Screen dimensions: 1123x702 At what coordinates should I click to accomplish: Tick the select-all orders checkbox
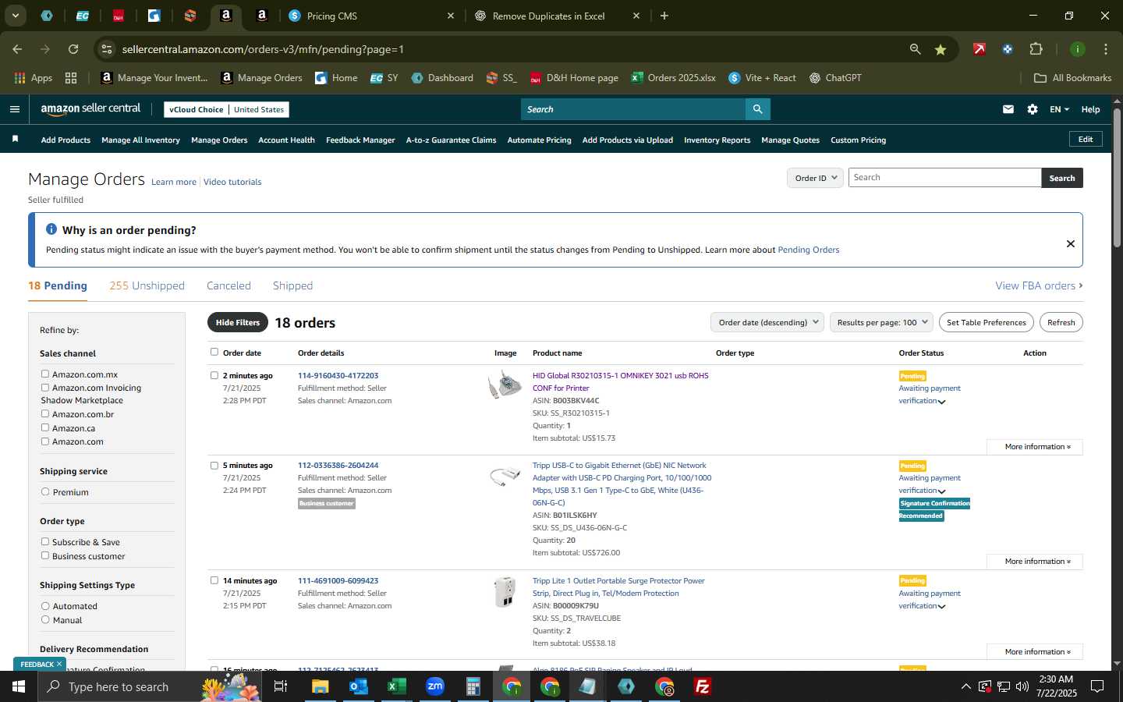(214, 352)
